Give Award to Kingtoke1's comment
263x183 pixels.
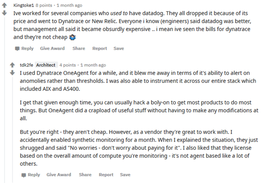[x=52, y=48]
